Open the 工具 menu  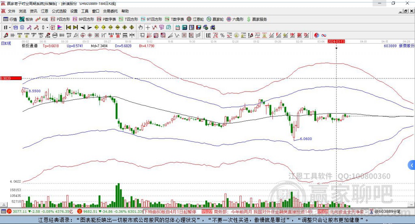[85, 11]
